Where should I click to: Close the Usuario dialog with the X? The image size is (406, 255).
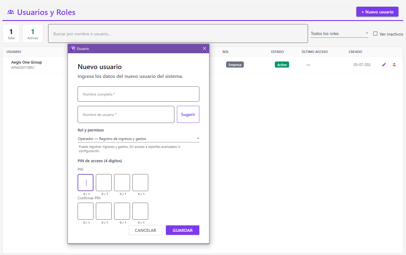click(205, 48)
